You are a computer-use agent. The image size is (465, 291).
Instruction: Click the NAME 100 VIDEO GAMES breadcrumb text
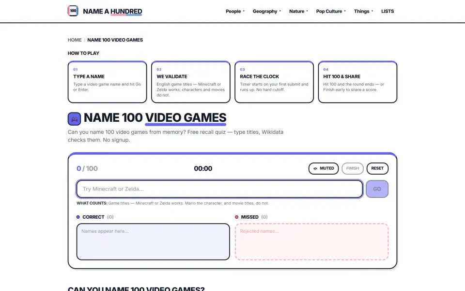115,40
